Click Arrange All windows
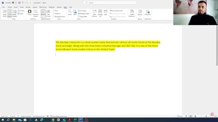The height and width of the screenshot is (122, 218). 100,14
